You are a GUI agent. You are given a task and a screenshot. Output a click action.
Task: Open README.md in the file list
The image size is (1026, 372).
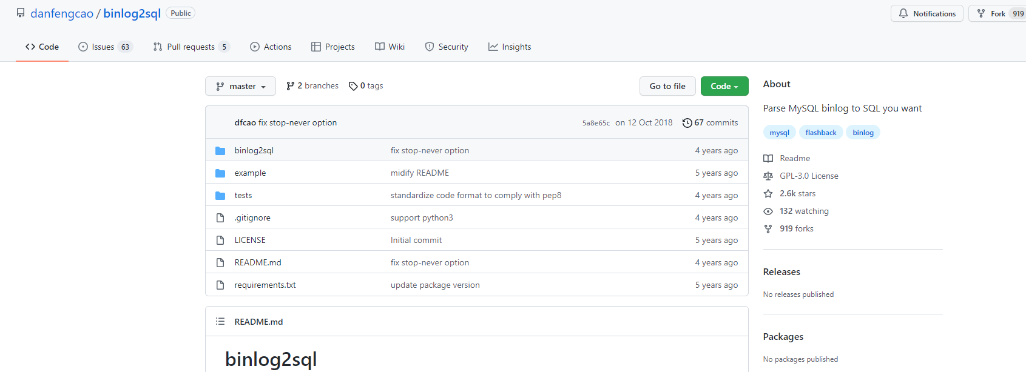(x=258, y=262)
